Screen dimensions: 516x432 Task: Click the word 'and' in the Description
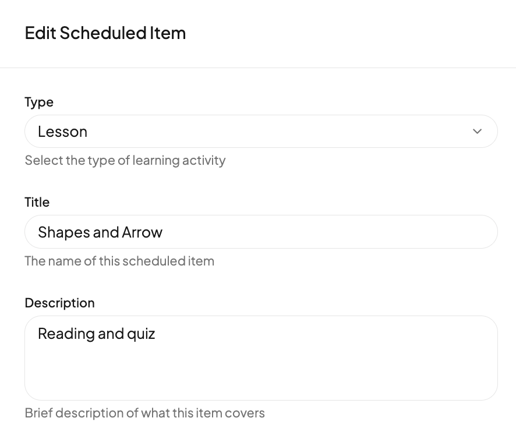coord(111,334)
